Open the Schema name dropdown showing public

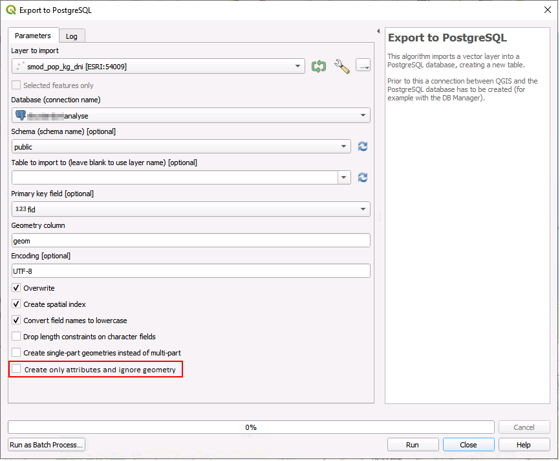343,146
